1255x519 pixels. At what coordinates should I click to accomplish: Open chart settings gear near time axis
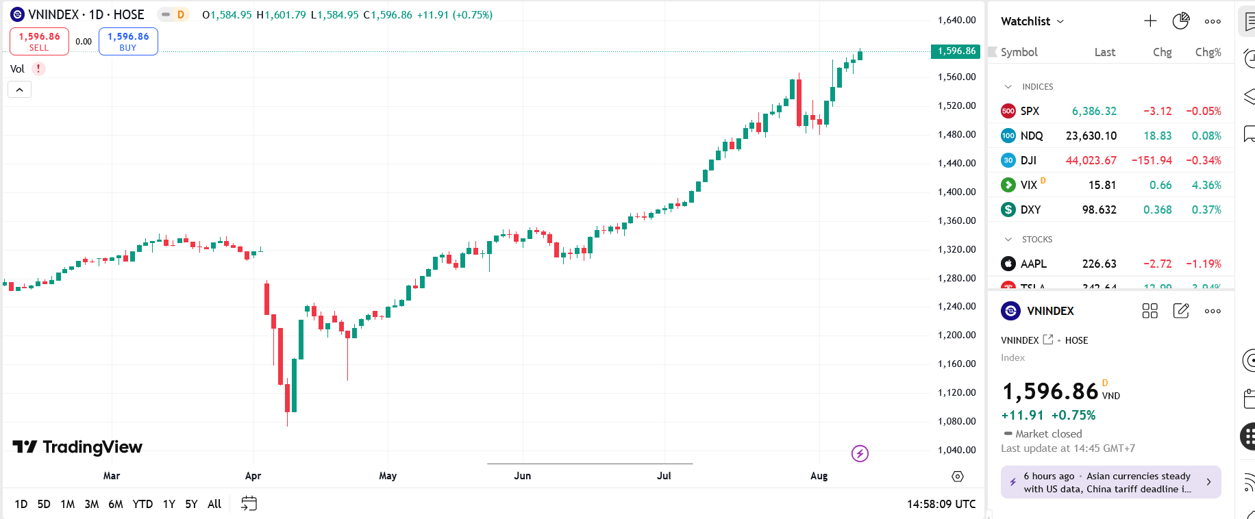[958, 476]
